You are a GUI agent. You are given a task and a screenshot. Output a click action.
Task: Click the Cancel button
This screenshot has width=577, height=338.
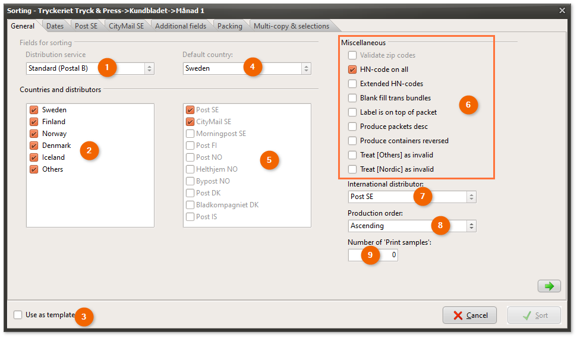469,315
